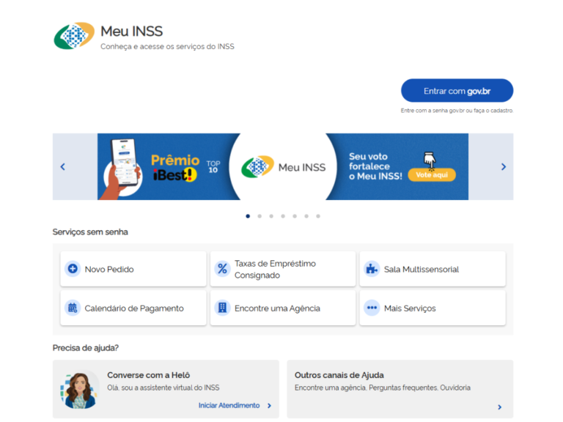
Task: Click the Entrar com gov.br button
Action: coord(457,91)
